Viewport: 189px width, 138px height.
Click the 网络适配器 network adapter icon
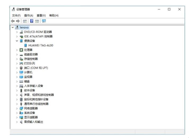point(21,108)
